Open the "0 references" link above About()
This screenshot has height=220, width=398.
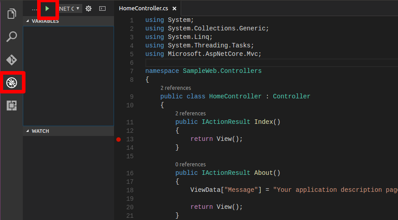pos(191,165)
